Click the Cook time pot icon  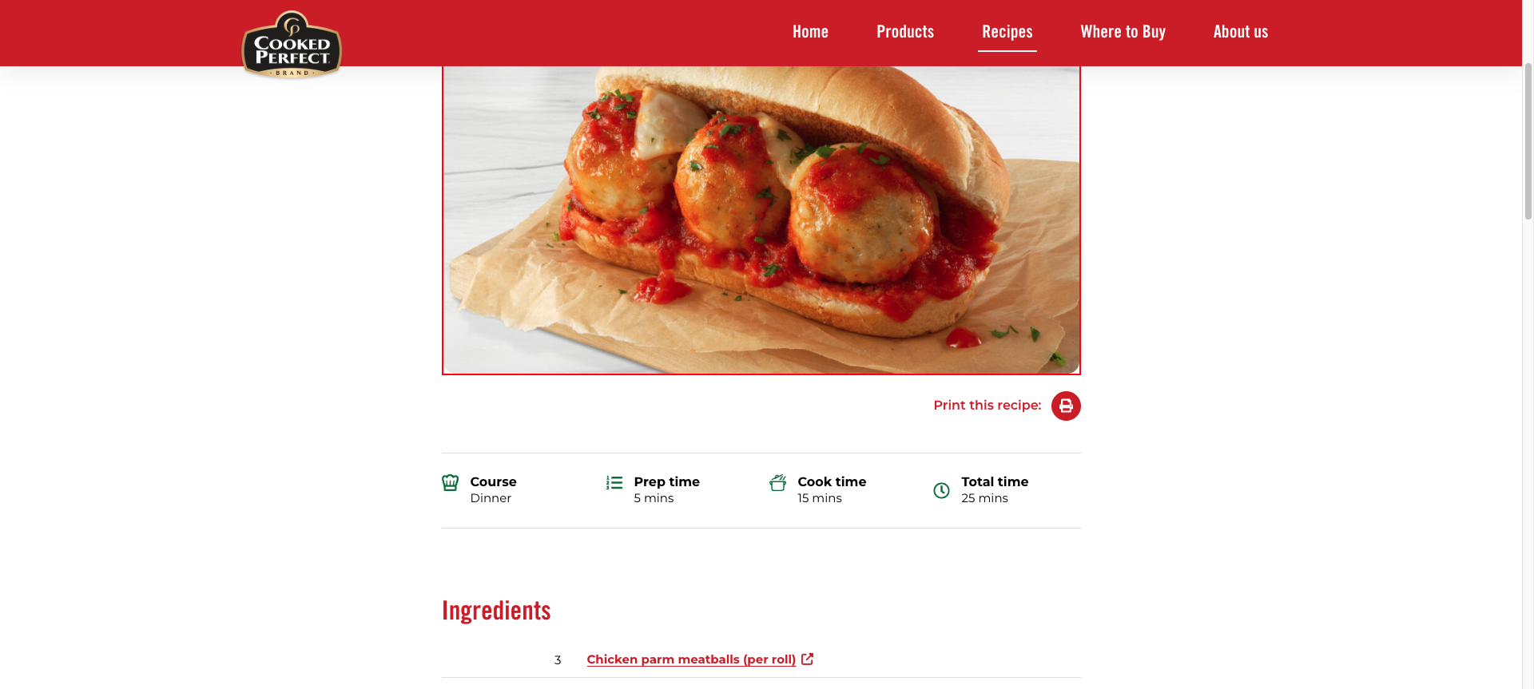[x=778, y=482]
